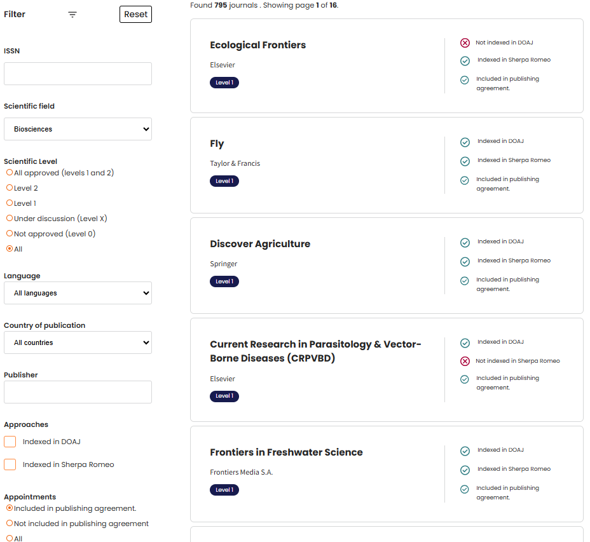The height and width of the screenshot is (542, 590).
Task: Click inside the ISSN input field
Action: [78, 74]
